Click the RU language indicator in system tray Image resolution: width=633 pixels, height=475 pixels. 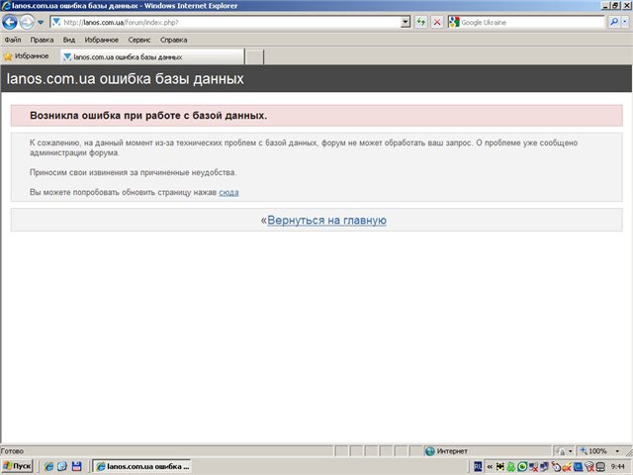(x=479, y=465)
